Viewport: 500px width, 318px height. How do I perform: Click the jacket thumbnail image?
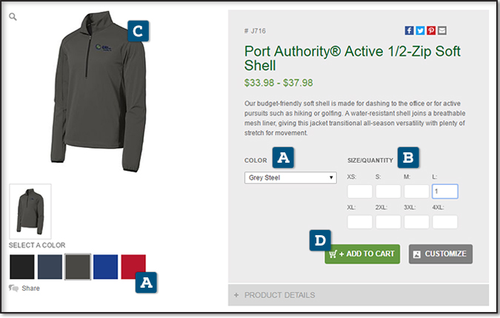point(30,212)
